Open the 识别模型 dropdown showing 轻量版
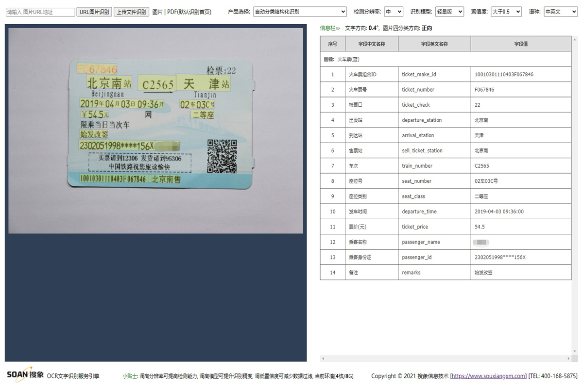This screenshot has width=583, height=388. tap(448, 11)
